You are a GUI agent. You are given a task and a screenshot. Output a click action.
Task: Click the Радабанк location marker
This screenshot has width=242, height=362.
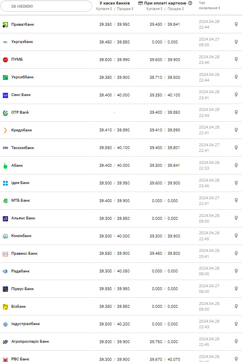[236, 271]
